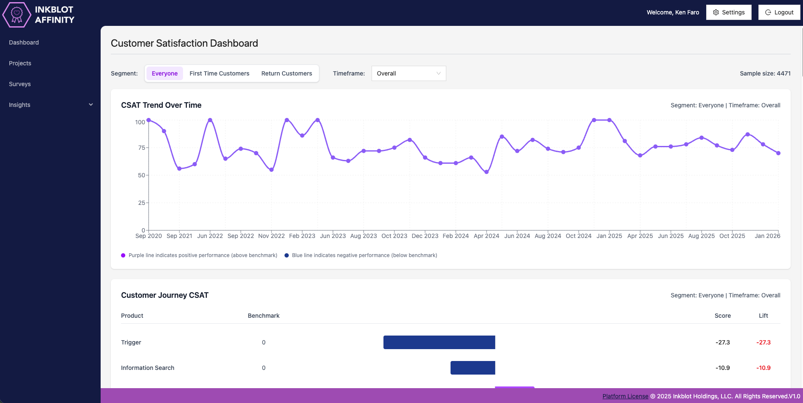Viewport: 803px width, 403px height.
Task: Click the Customer Satisfaction Dashboard title
Action: click(x=184, y=43)
